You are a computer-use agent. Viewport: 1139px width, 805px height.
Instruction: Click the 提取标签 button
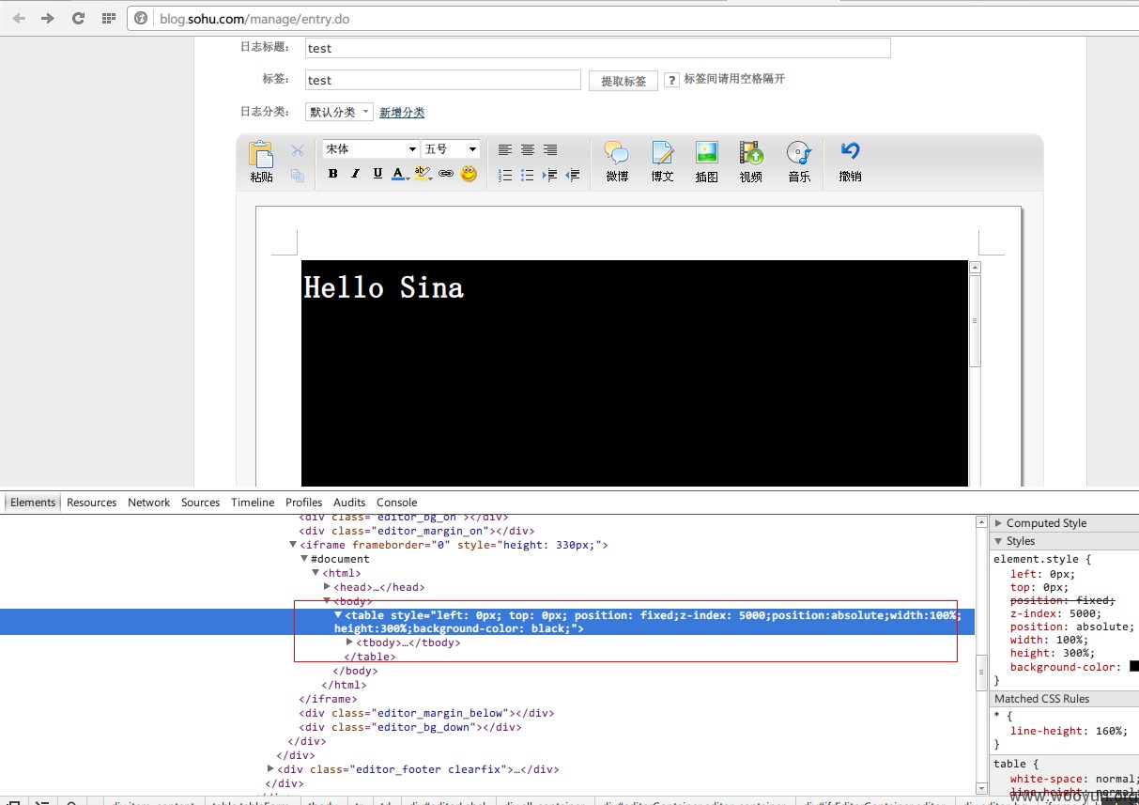(623, 81)
